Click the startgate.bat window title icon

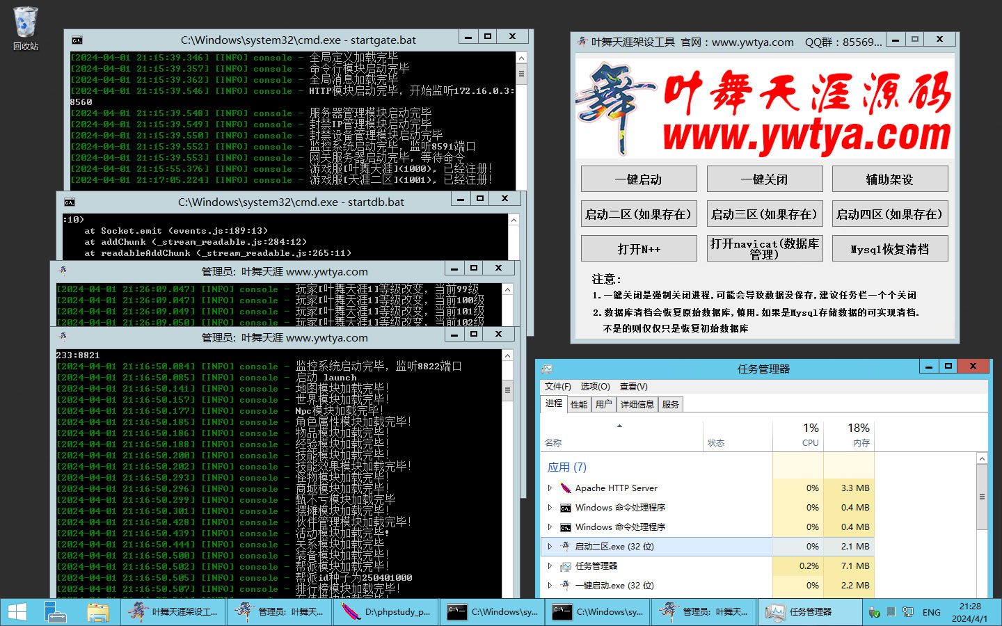(x=77, y=40)
